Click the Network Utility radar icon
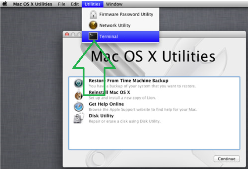248x169 pixels. pyautogui.click(x=93, y=25)
